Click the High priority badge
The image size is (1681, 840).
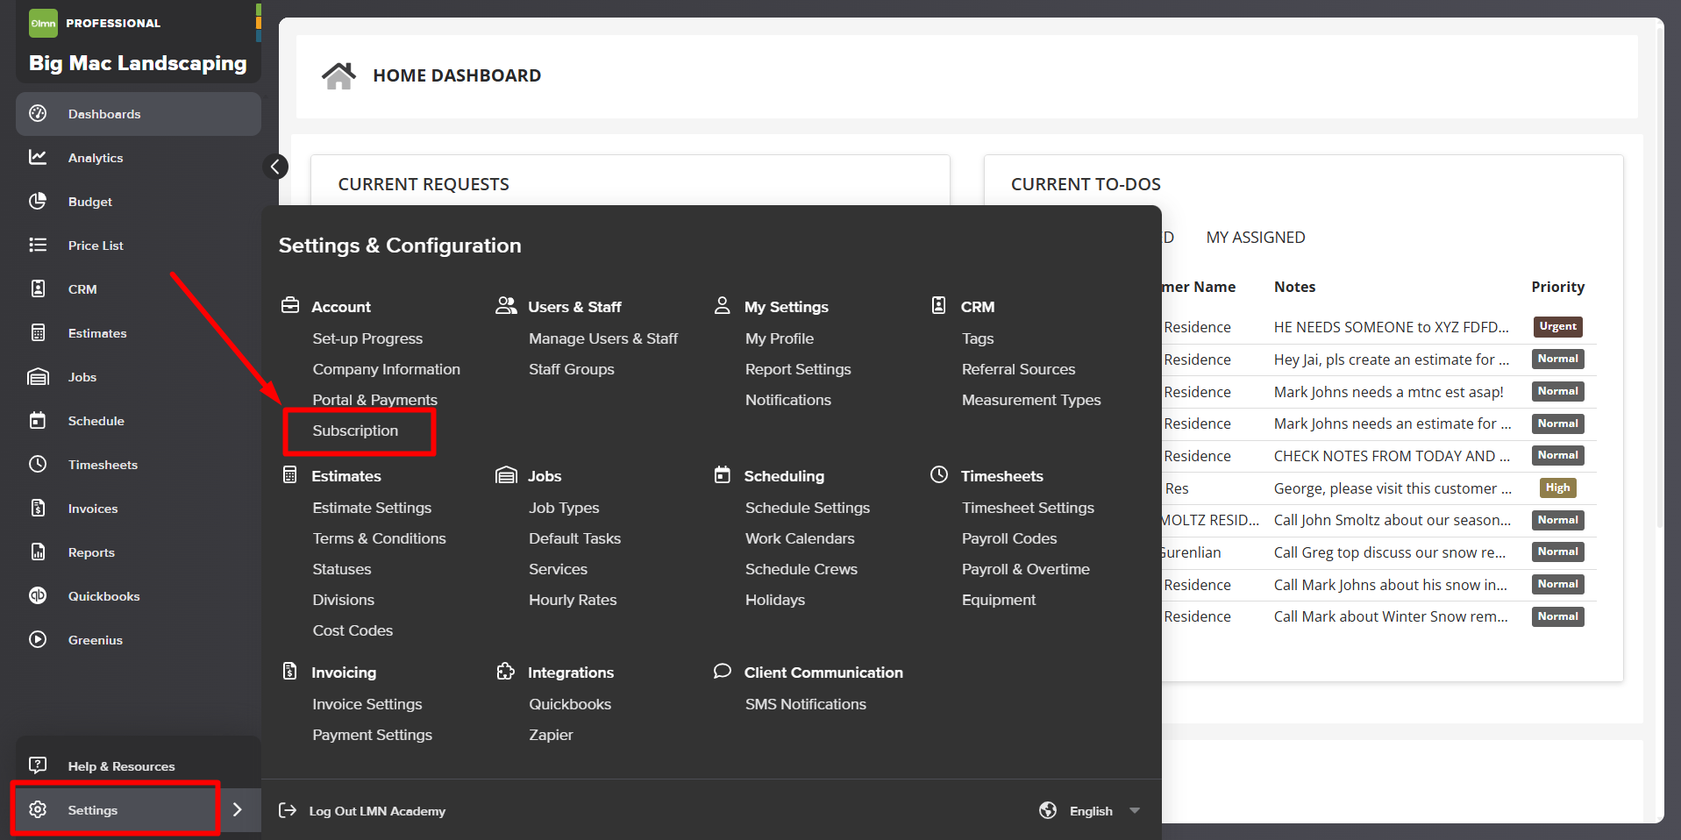tap(1557, 488)
